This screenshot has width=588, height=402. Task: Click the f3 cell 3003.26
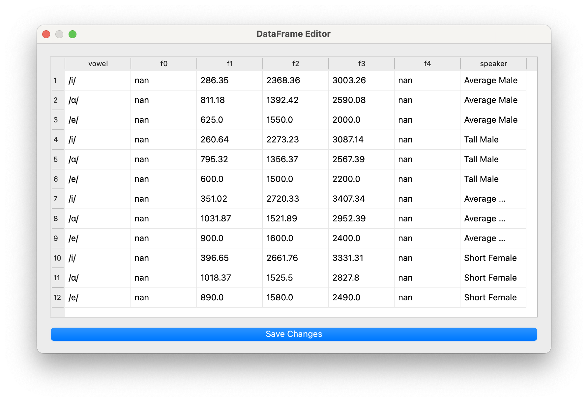pyautogui.click(x=362, y=81)
